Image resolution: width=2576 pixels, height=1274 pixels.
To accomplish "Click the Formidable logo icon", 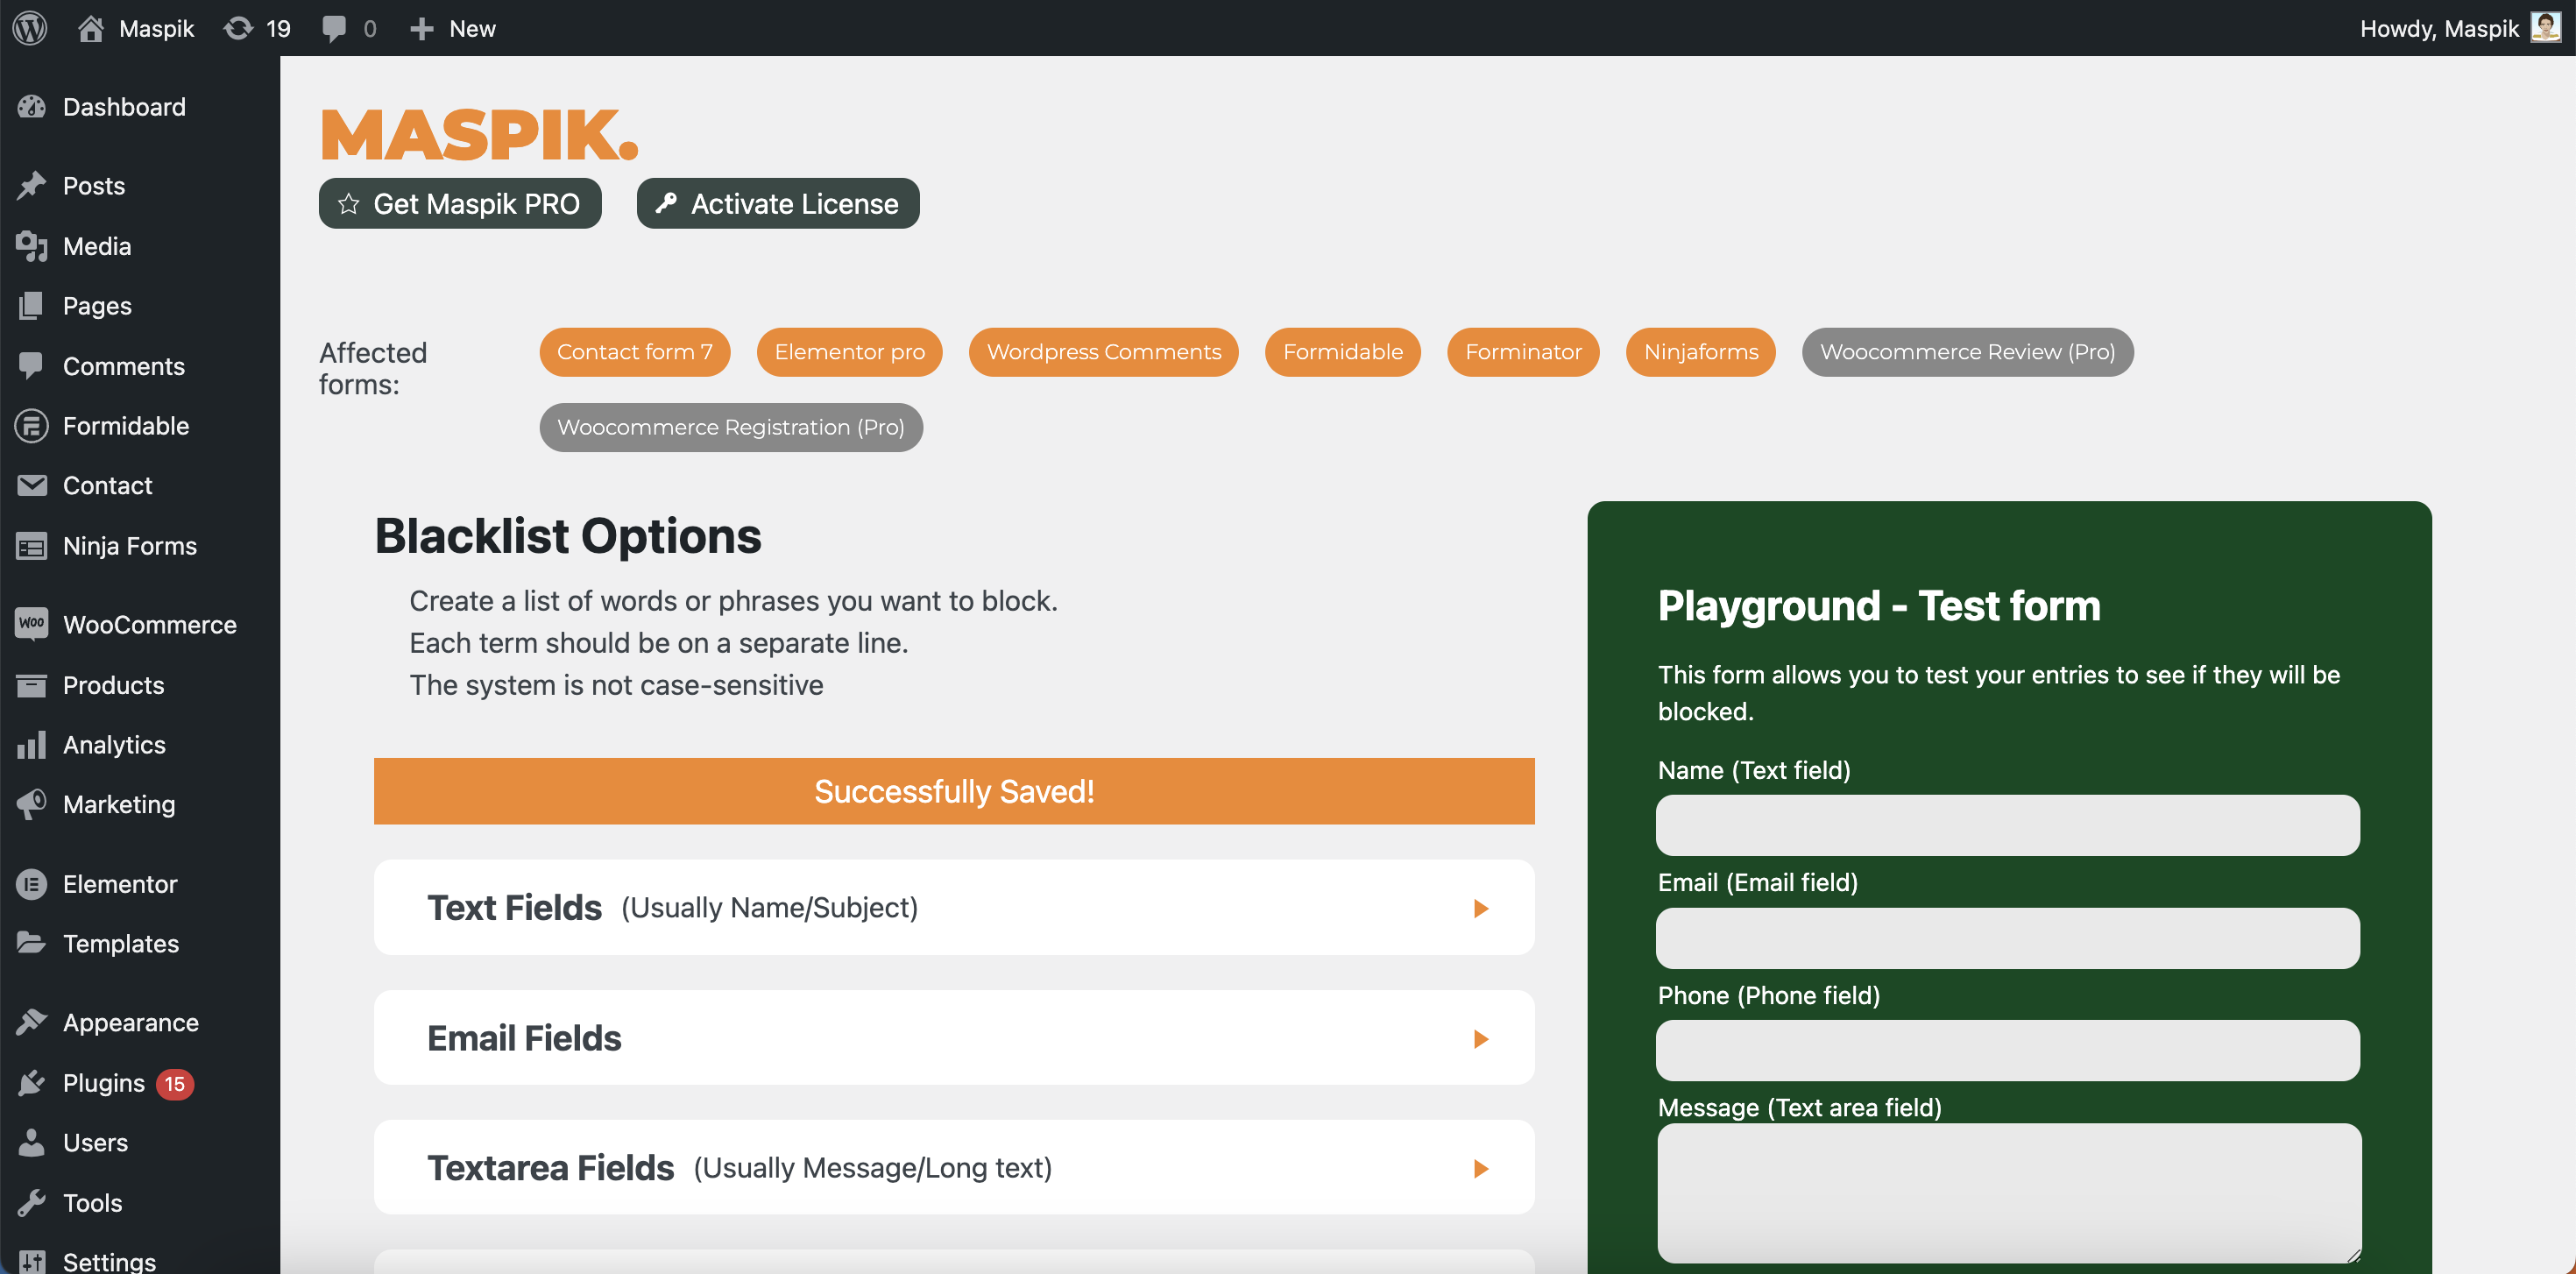I will (32, 425).
